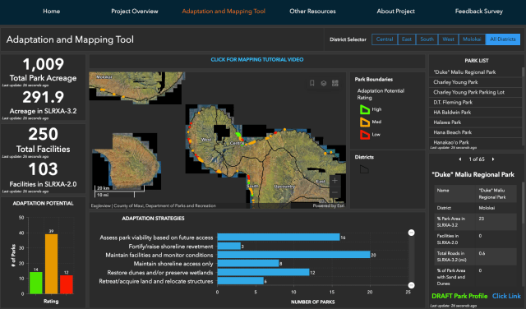
Task: Open the map Bookmarks icon
Action: [312, 83]
